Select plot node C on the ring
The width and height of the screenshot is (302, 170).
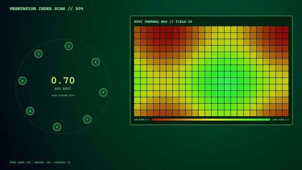click(38, 54)
